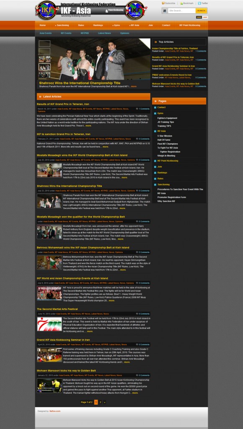Viewport: 243px width, 429px height.
Task: Click the binoculars search icon
Action: click(x=165, y=10)
